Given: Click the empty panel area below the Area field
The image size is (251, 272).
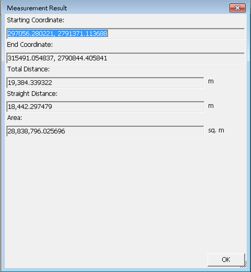Looking at the screenshot, I should pos(126,194).
